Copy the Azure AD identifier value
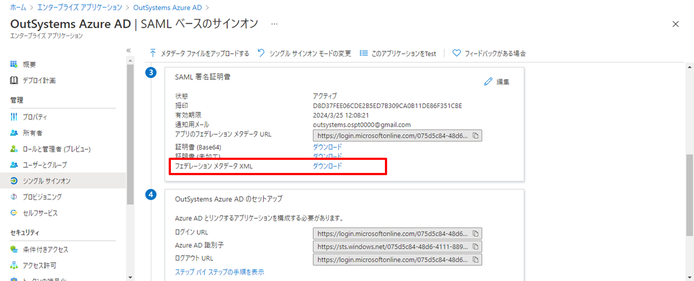The image size is (694, 281). [x=476, y=247]
